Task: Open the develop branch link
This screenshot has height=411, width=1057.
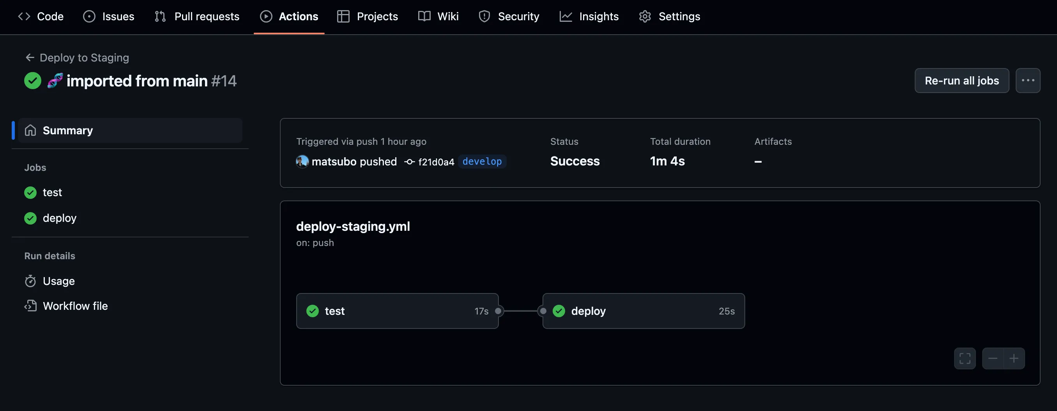Action: [x=482, y=162]
